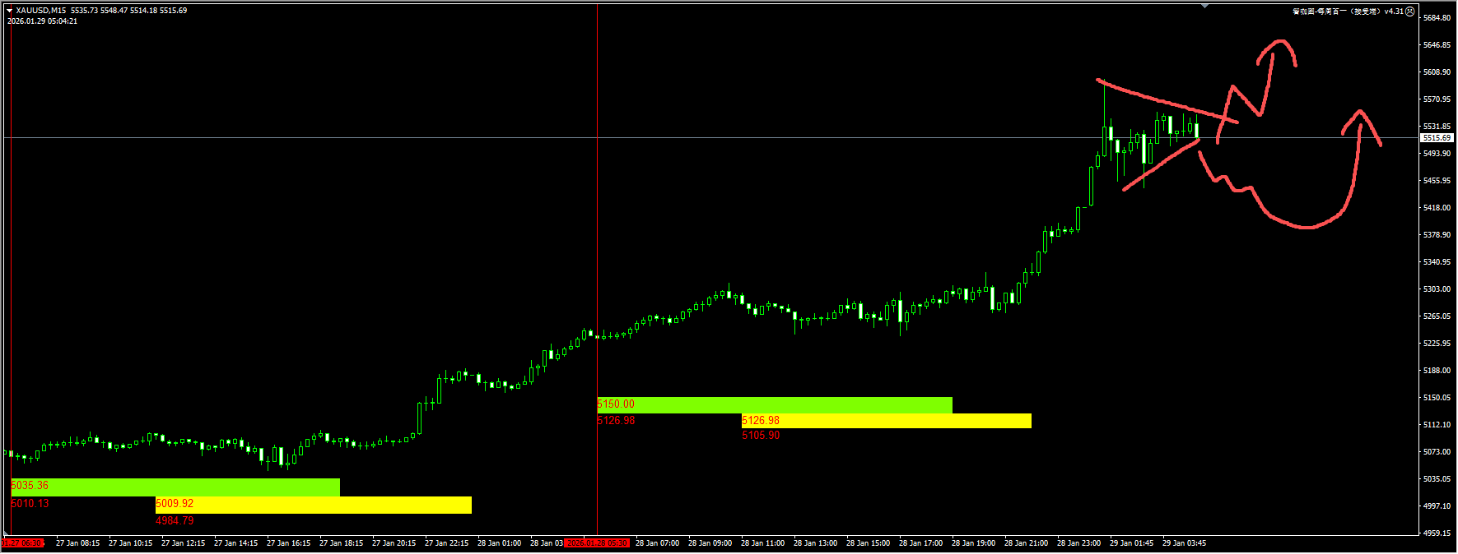This screenshot has height=554, width=1458.
Task: Select the yellow zone labeled 5009.92
Action: pyautogui.click(x=313, y=505)
